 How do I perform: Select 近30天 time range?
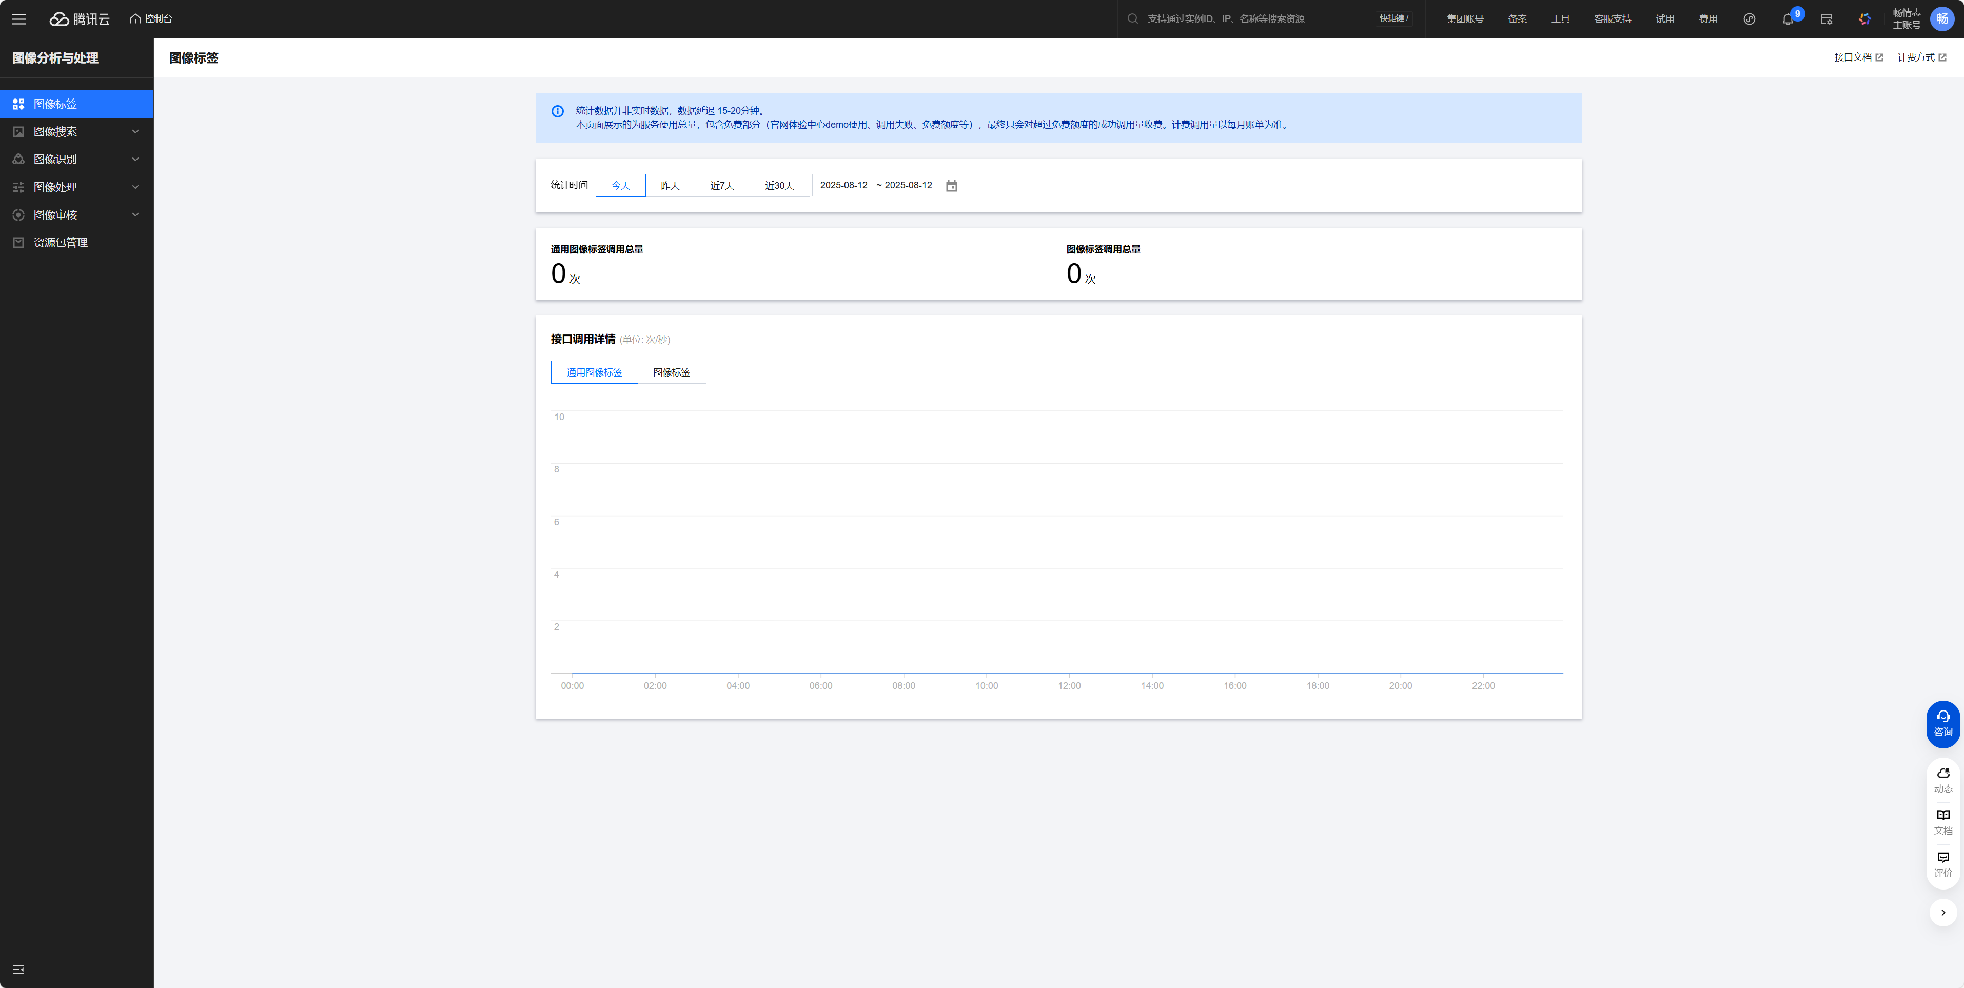tap(779, 185)
